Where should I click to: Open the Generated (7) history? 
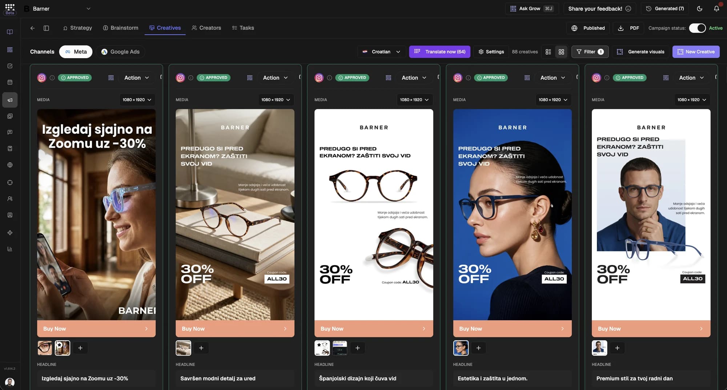click(665, 8)
